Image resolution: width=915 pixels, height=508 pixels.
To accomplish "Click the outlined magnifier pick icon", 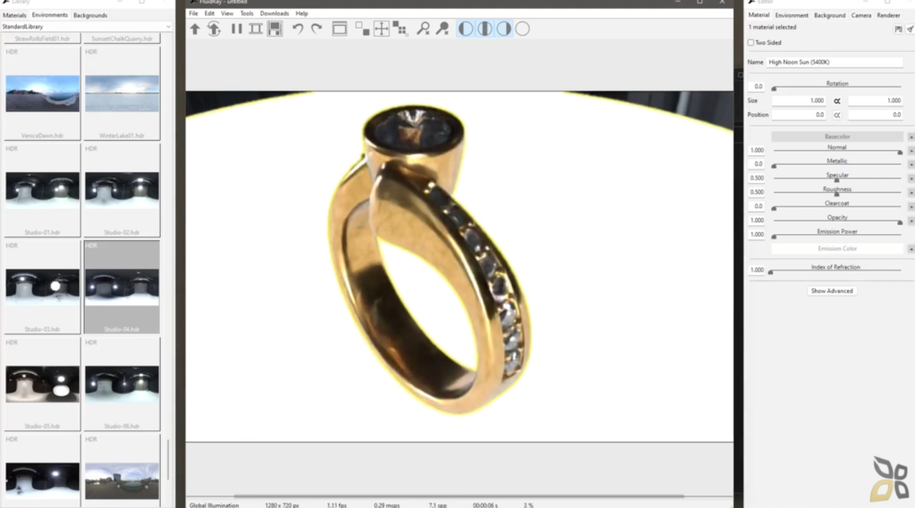I will [x=423, y=29].
